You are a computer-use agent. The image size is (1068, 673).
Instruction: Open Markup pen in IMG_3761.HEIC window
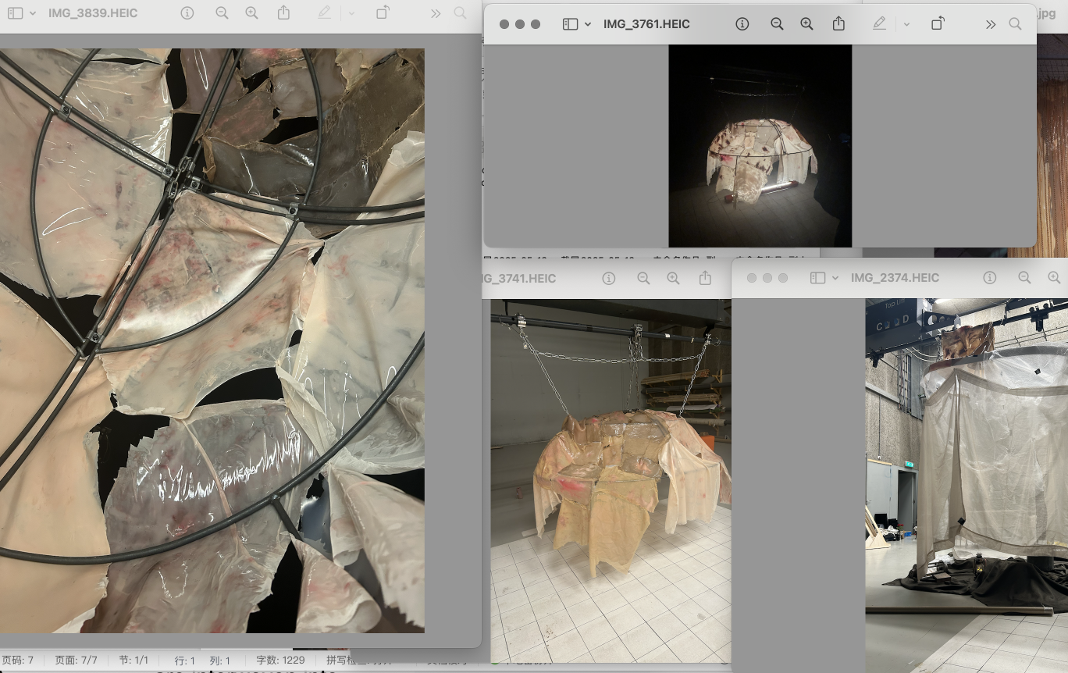880,24
